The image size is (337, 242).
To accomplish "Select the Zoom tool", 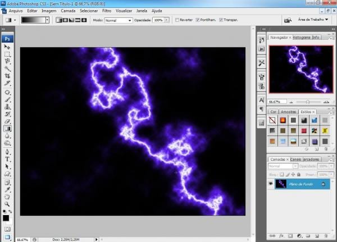I will [7, 204].
